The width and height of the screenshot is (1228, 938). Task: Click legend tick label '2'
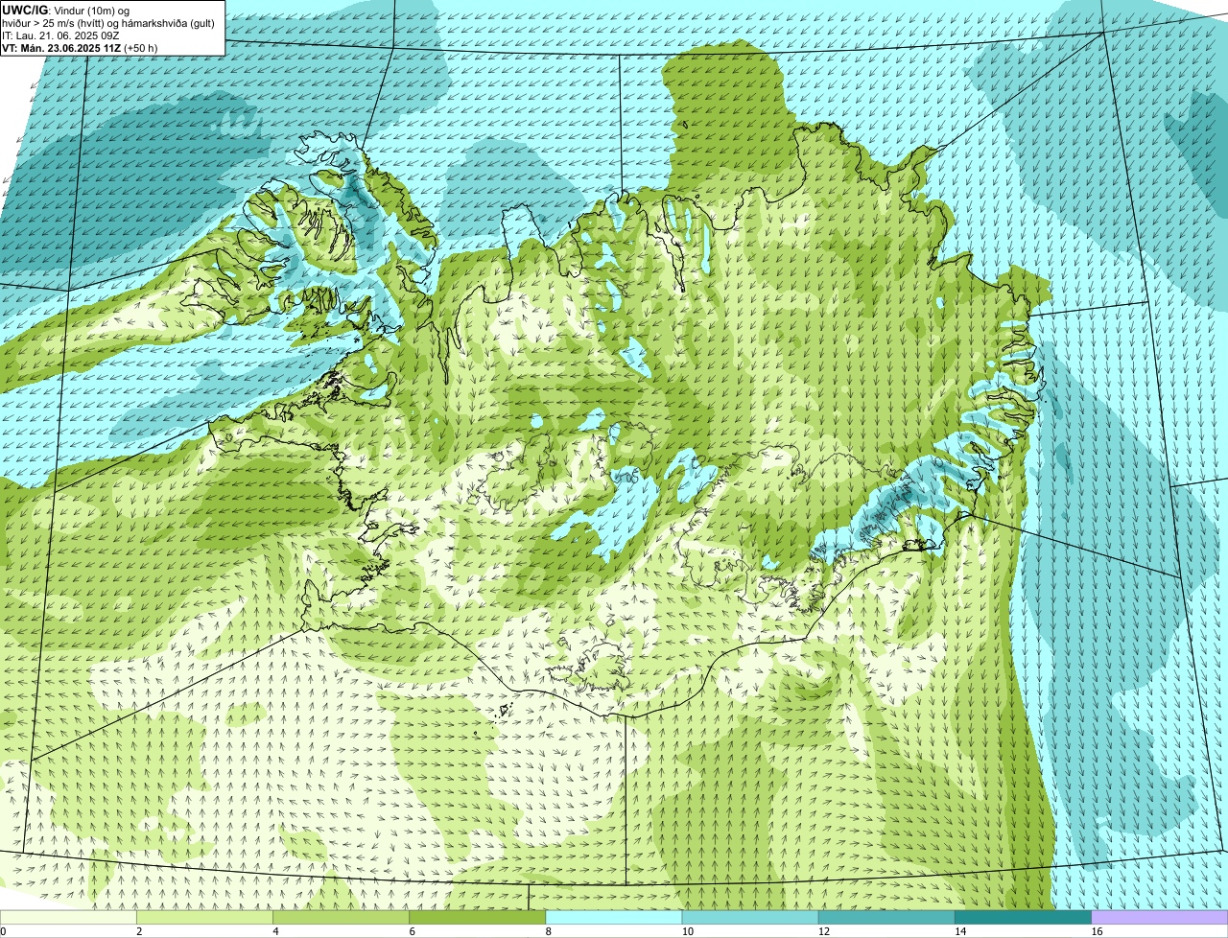pyautogui.click(x=139, y=931)
